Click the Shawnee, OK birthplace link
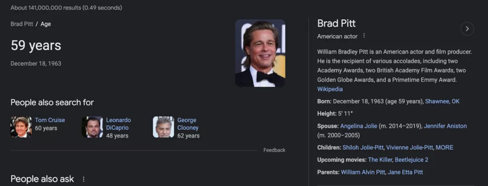488x186 pixels. 442,101
